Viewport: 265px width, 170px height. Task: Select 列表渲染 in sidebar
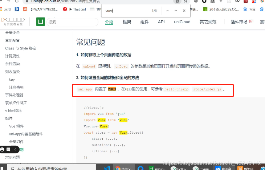[12, 72]
